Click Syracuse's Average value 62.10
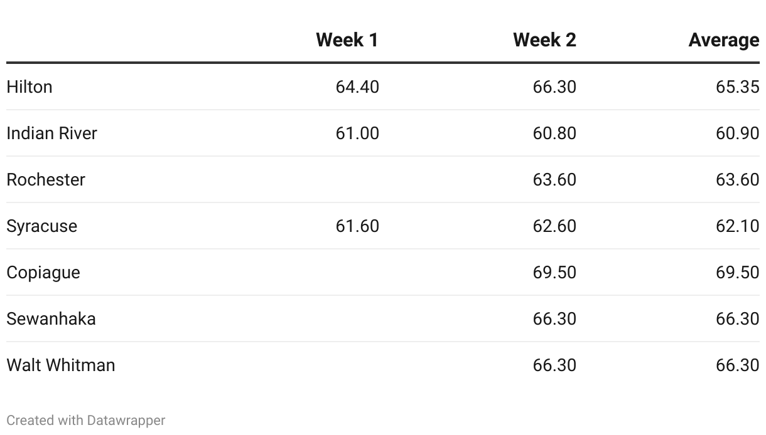The width and height of the screenshot is (766, 435). pos(737,226)
